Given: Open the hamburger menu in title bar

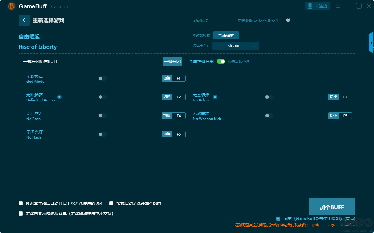Looking at the screenshot, I should point(338,6).
